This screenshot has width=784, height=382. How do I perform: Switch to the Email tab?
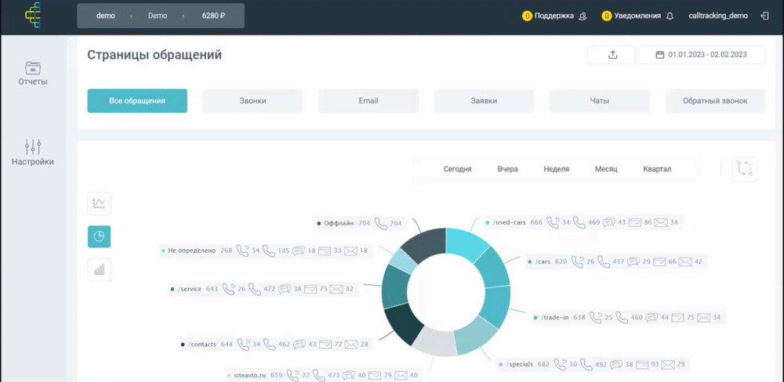[x=368, y=101]
